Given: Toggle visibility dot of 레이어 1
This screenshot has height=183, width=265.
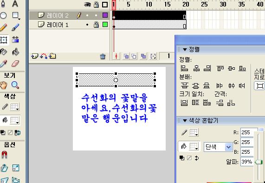Looking at the screenshot, I should (87, 25).
